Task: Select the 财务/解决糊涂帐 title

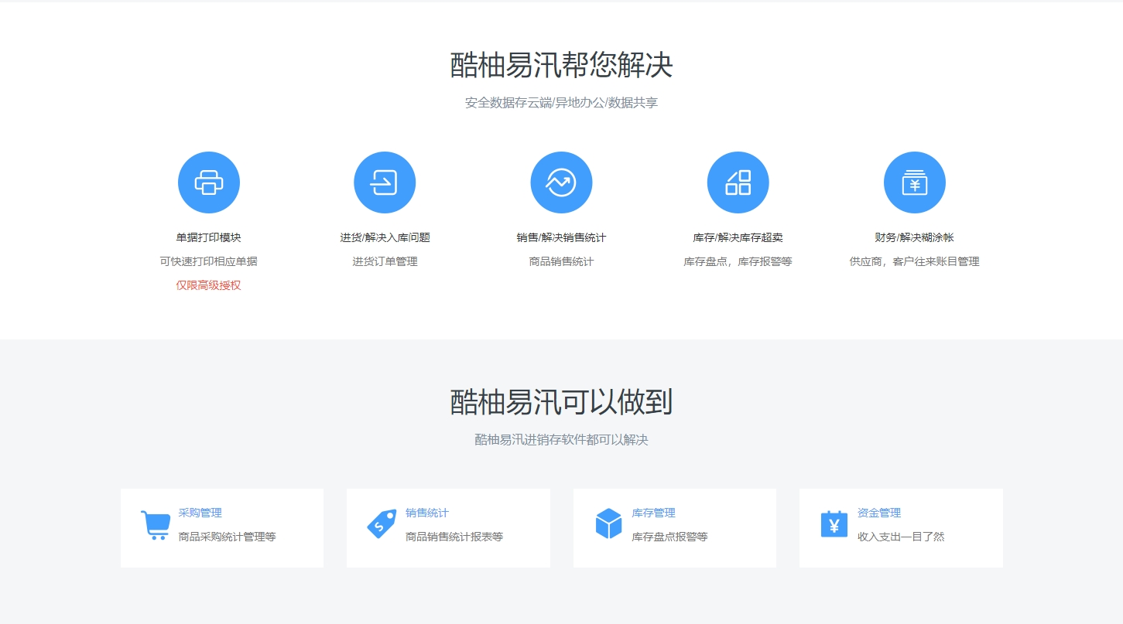Action: (x=914, y=237)
